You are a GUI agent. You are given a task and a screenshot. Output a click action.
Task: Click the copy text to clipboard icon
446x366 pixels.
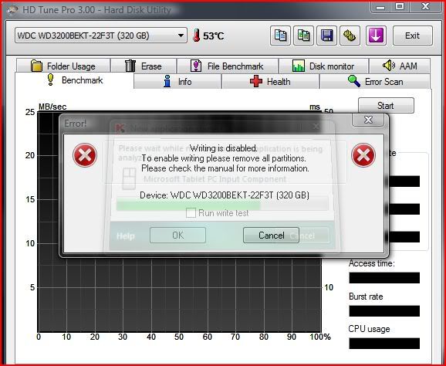280,36
